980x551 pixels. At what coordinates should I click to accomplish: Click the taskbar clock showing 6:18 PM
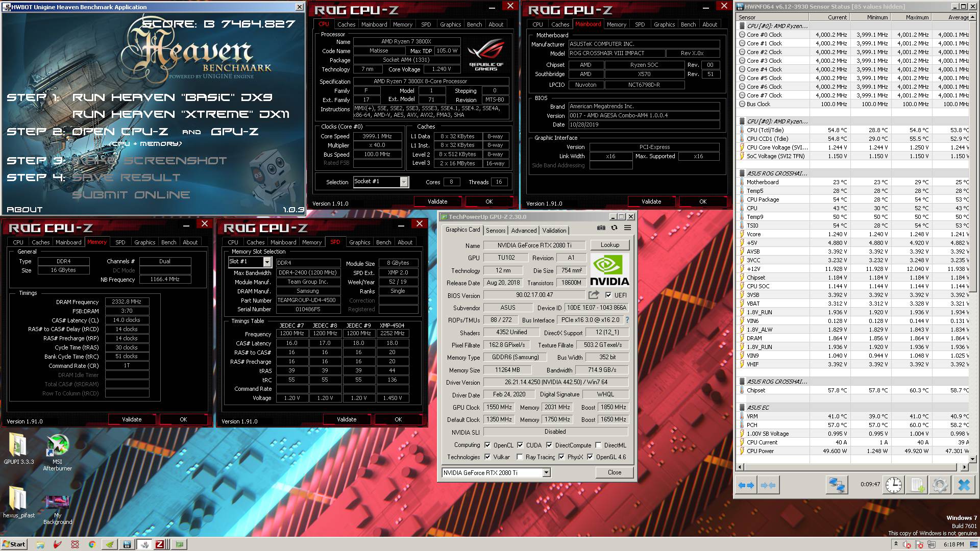point(953,544)
